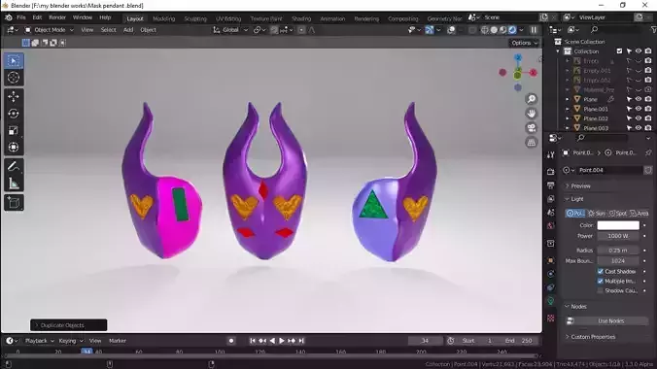Open the Object Data light properties tab
This screenshot has height=369, width=657.
tap(550, 301)
